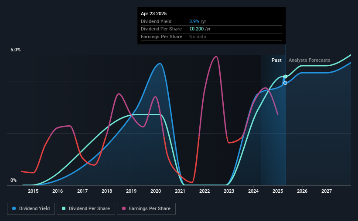This screenshot has height=221, width=358.
Task: Click the 2020 x-axis label
Action: (156, 191)
